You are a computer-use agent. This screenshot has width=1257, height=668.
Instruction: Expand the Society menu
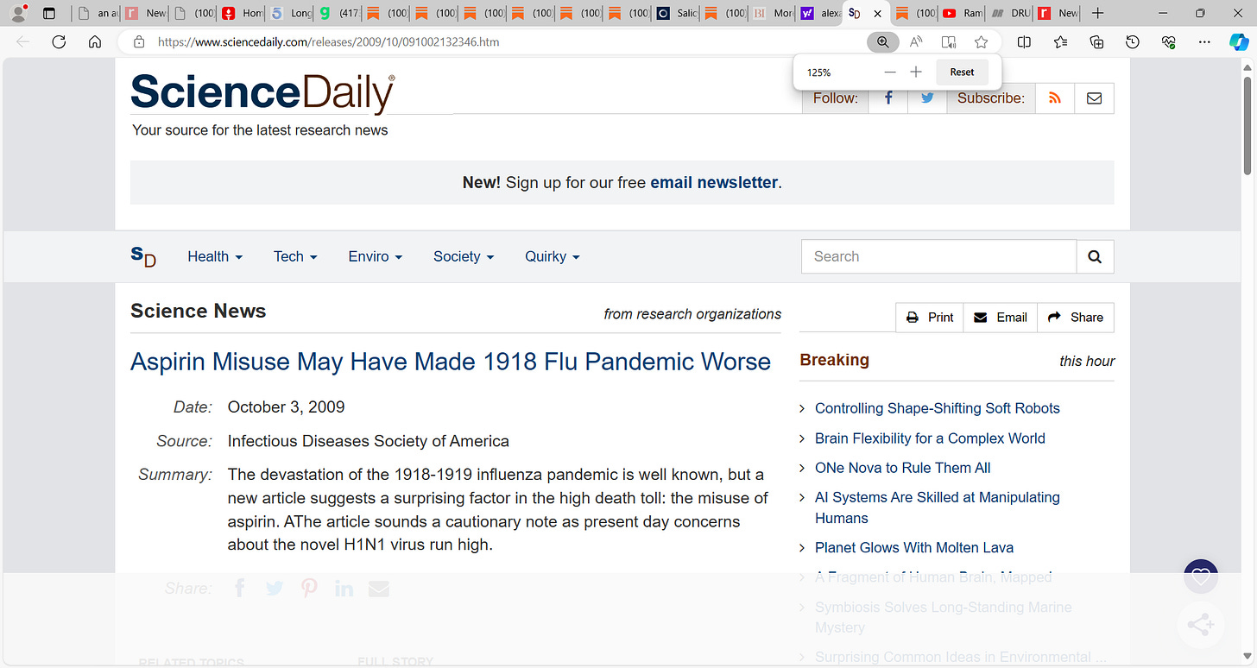point(464,256)
